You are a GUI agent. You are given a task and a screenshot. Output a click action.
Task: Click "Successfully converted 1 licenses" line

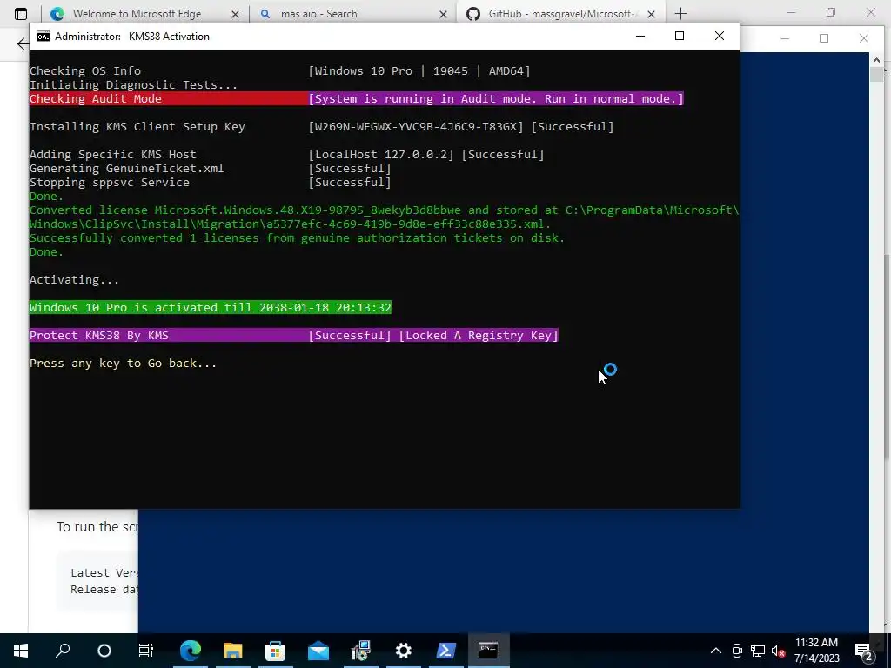(298, 238)
